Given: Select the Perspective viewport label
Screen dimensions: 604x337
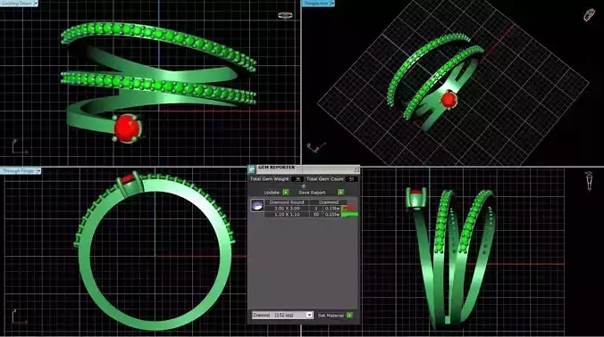Looking at the screenshot, I should click(x=315, y=3).
